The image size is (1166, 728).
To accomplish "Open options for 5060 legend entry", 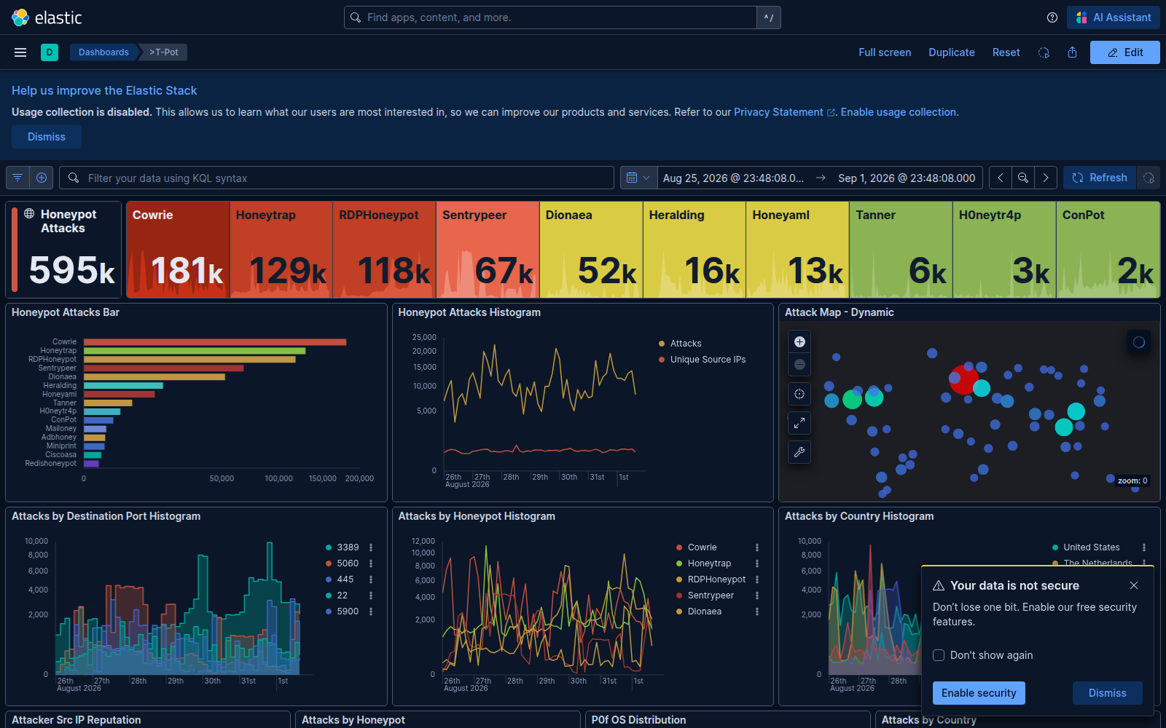I will point(371,563).
